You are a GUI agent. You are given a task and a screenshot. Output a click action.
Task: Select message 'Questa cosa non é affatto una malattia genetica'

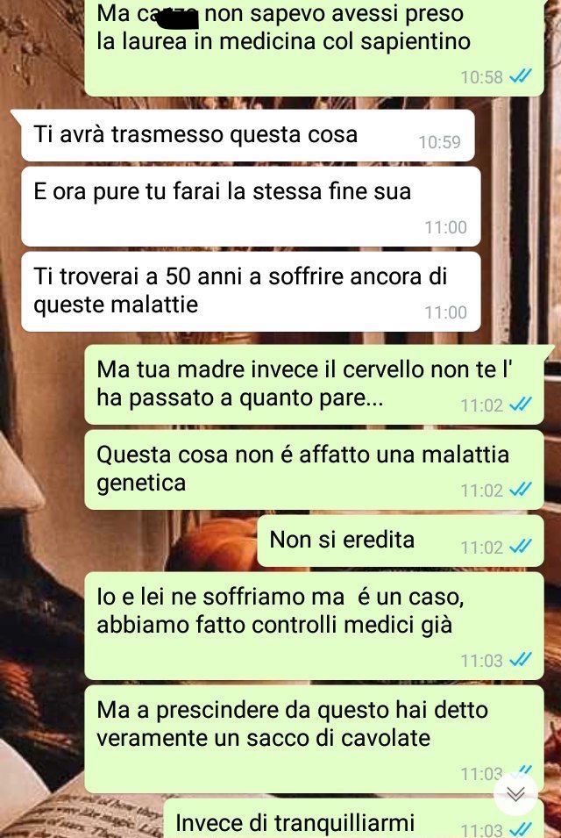tap(314, 469)
